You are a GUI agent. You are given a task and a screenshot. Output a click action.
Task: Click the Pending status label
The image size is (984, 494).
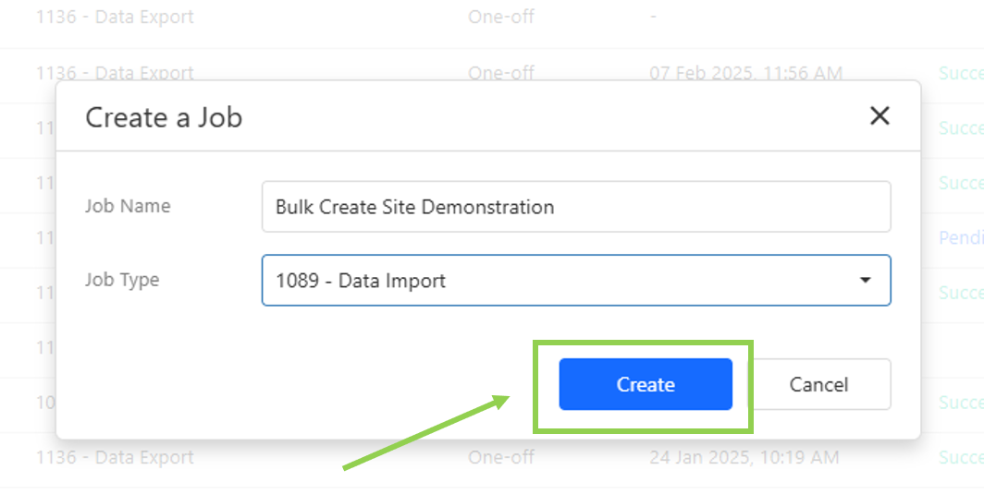tap(961, 238)
